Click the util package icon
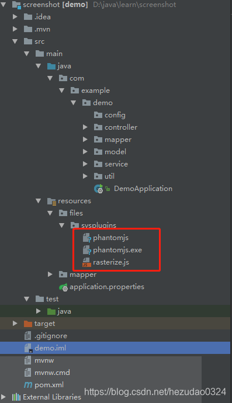 (x=98, y=176)
